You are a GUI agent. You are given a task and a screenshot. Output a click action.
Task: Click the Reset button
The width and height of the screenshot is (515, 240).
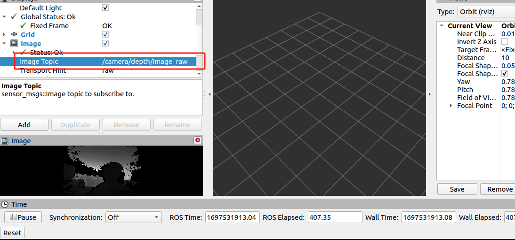(x=13, y=233)
